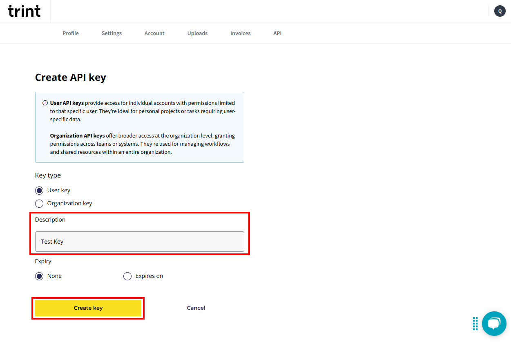Open the Account tab
This screenshot has width=511, height=344.
click(154, 33)
